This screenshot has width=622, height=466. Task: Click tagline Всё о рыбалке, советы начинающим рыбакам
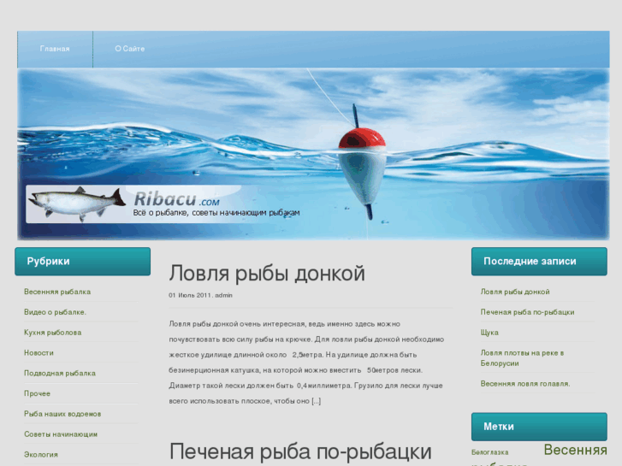[216, 213]
